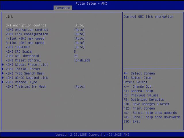Screen dimensions: 184x138
Task: Click F2: Previous Values hint
Action: coord(141,95)
